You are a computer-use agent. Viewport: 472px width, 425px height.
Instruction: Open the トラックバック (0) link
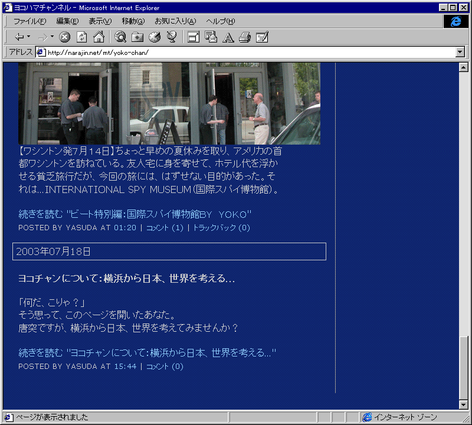point(222,228)
